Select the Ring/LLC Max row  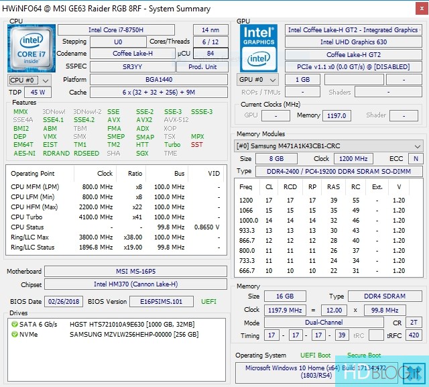pyautogui.click(x=116, y=237)
